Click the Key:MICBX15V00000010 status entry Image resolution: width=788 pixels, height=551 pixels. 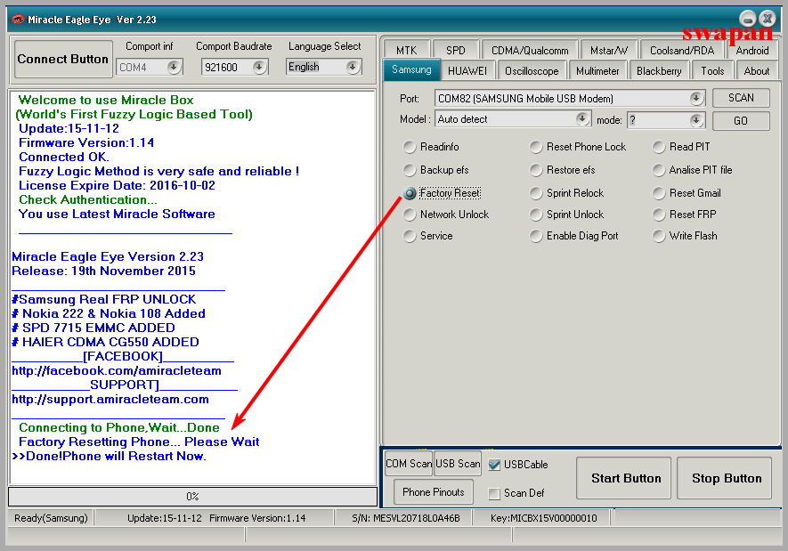tap(544, 518)
